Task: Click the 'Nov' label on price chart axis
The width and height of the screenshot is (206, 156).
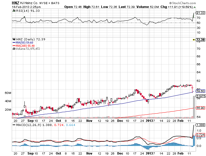Action: click(89, 121)
